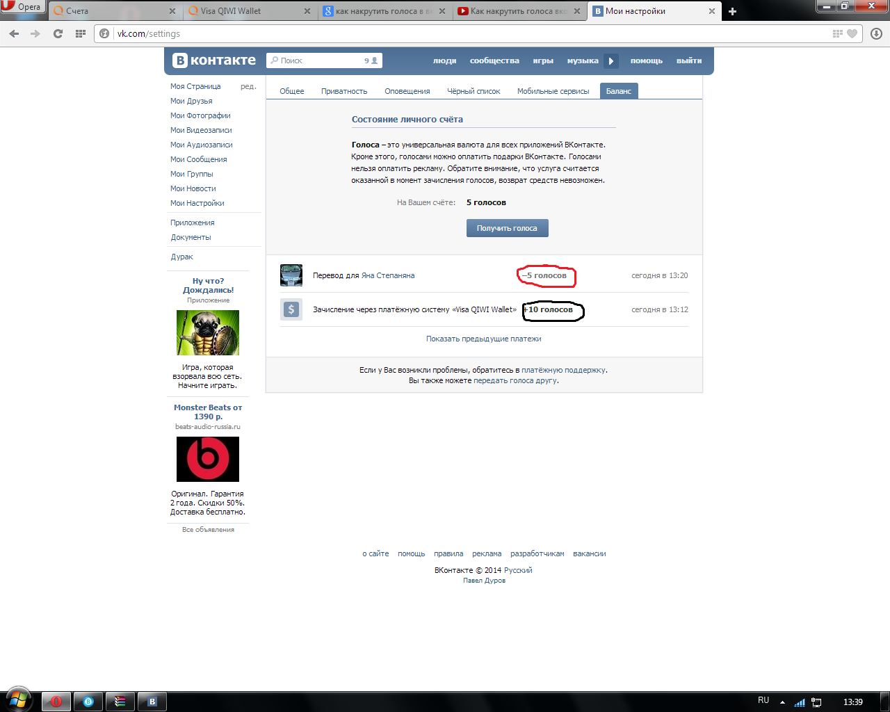This screenshot has width=890, height=712.
Task: Open the avatar thumbnail of the transfer recipient
Action: pos(291,275)
